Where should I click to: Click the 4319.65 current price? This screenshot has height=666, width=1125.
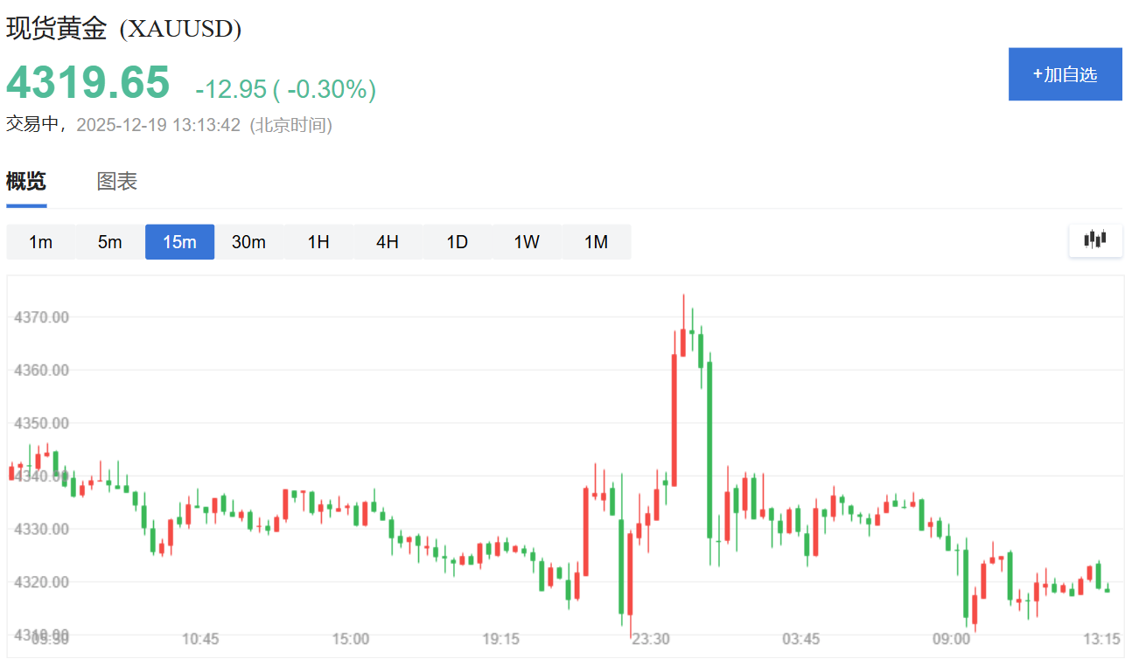click(88, 83)
